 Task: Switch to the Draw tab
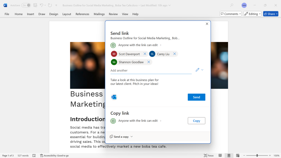pyautogui.click(x=42, y=14)
